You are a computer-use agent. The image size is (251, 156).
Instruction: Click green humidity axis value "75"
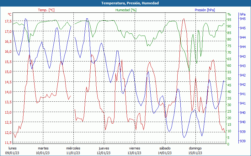pos(229,46)
